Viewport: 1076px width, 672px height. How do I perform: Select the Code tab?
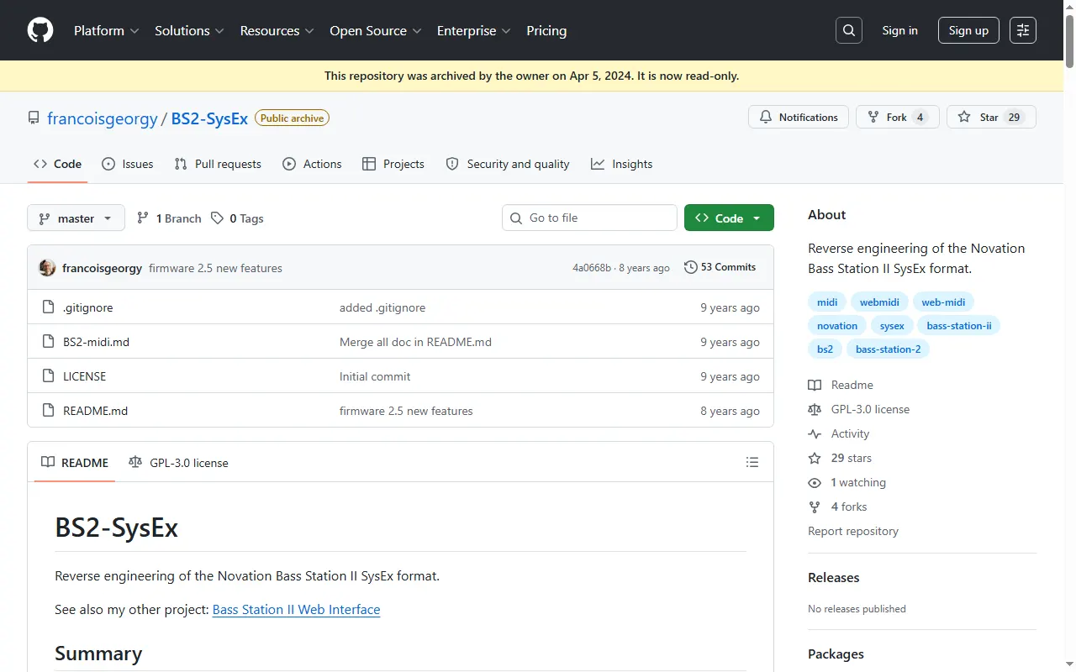pos(57,164)
